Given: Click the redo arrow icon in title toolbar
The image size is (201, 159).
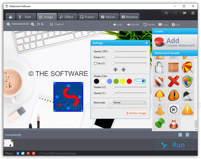Looking at the screenshot, I should pos(175,13).
